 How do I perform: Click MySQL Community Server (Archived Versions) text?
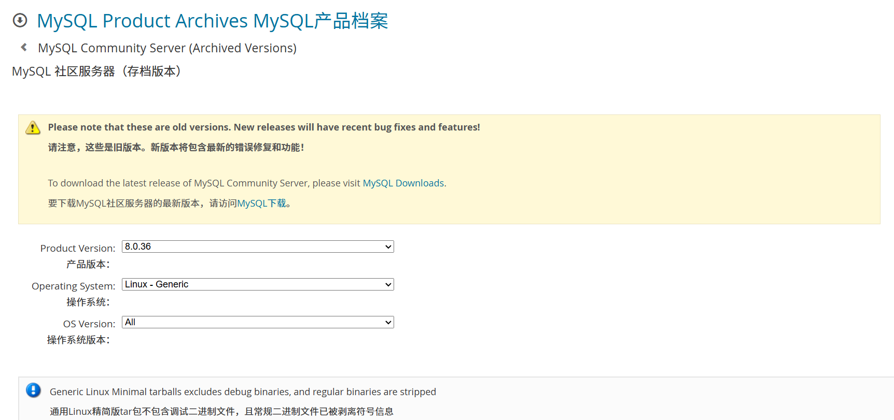pyautogui.click(x=167, y=48)
